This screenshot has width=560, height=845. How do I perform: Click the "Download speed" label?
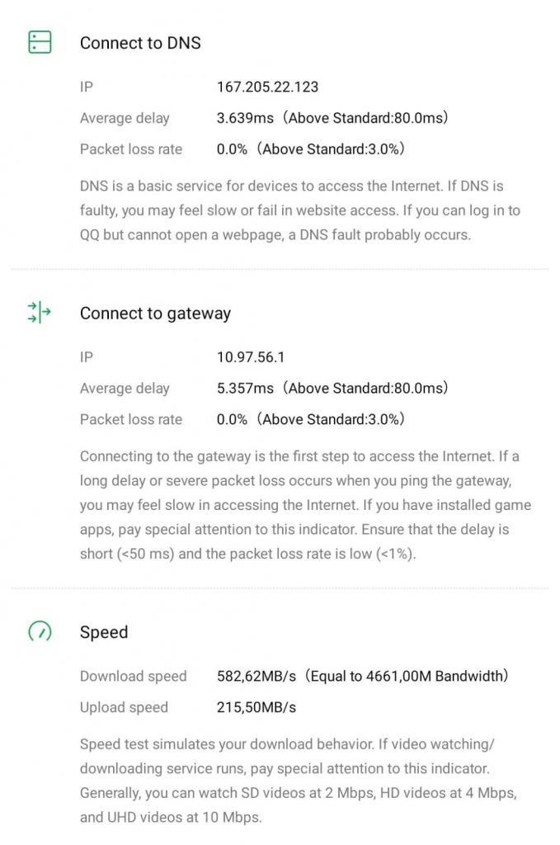click(133, 677)
